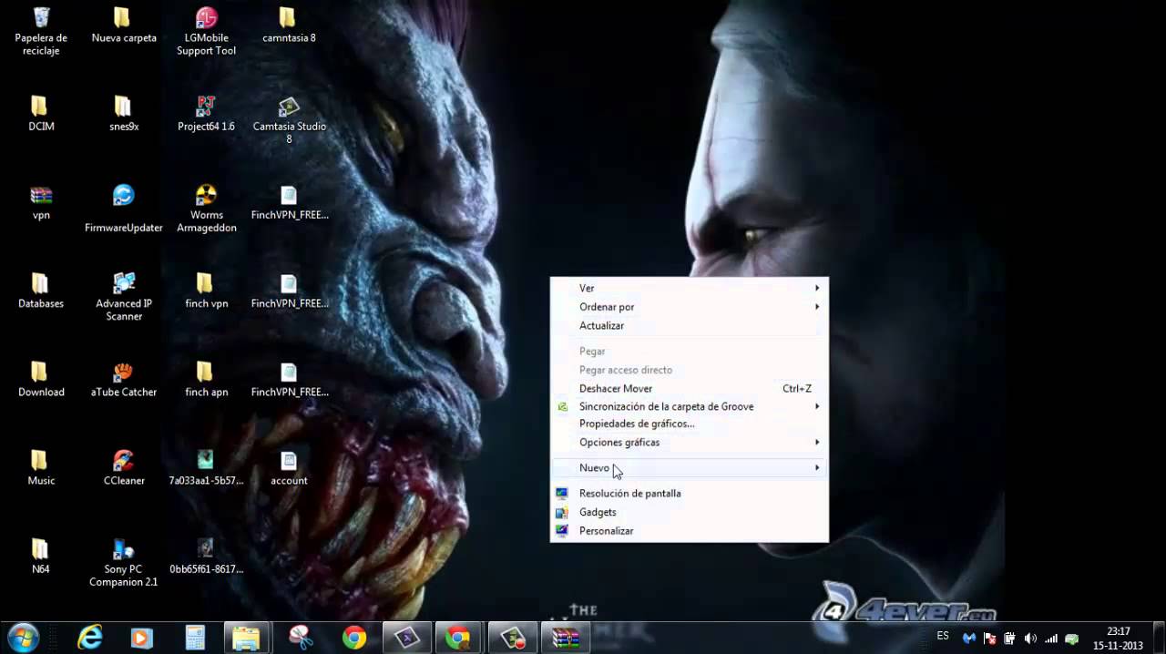1166x654 pixels.
Task: Click the ES language indicator
Action: pyautogui.click(x=943, y=636)
